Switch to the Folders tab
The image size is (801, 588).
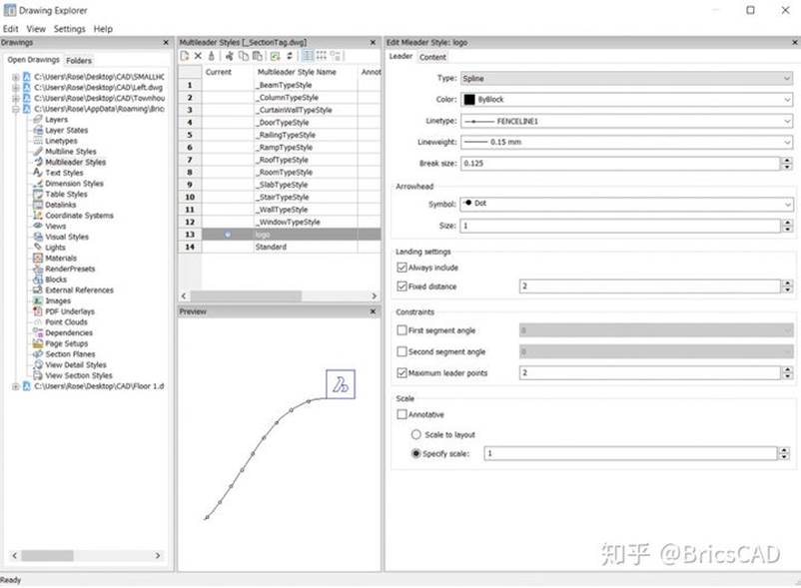click(79, 60)
